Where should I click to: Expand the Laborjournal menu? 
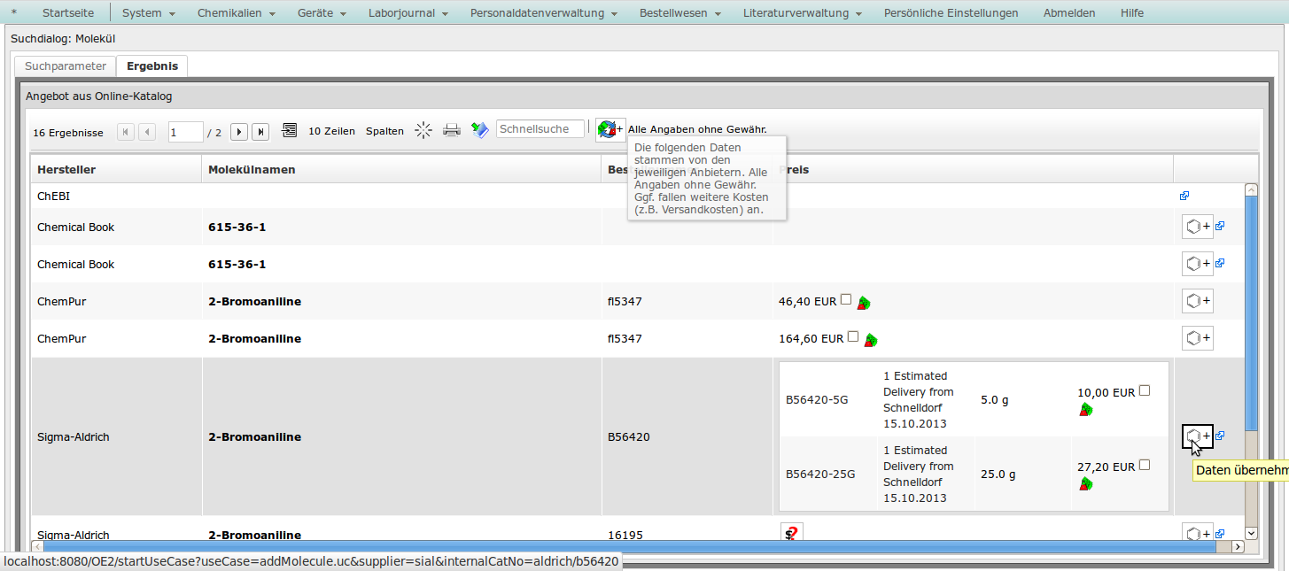click(x=408, y=13)
